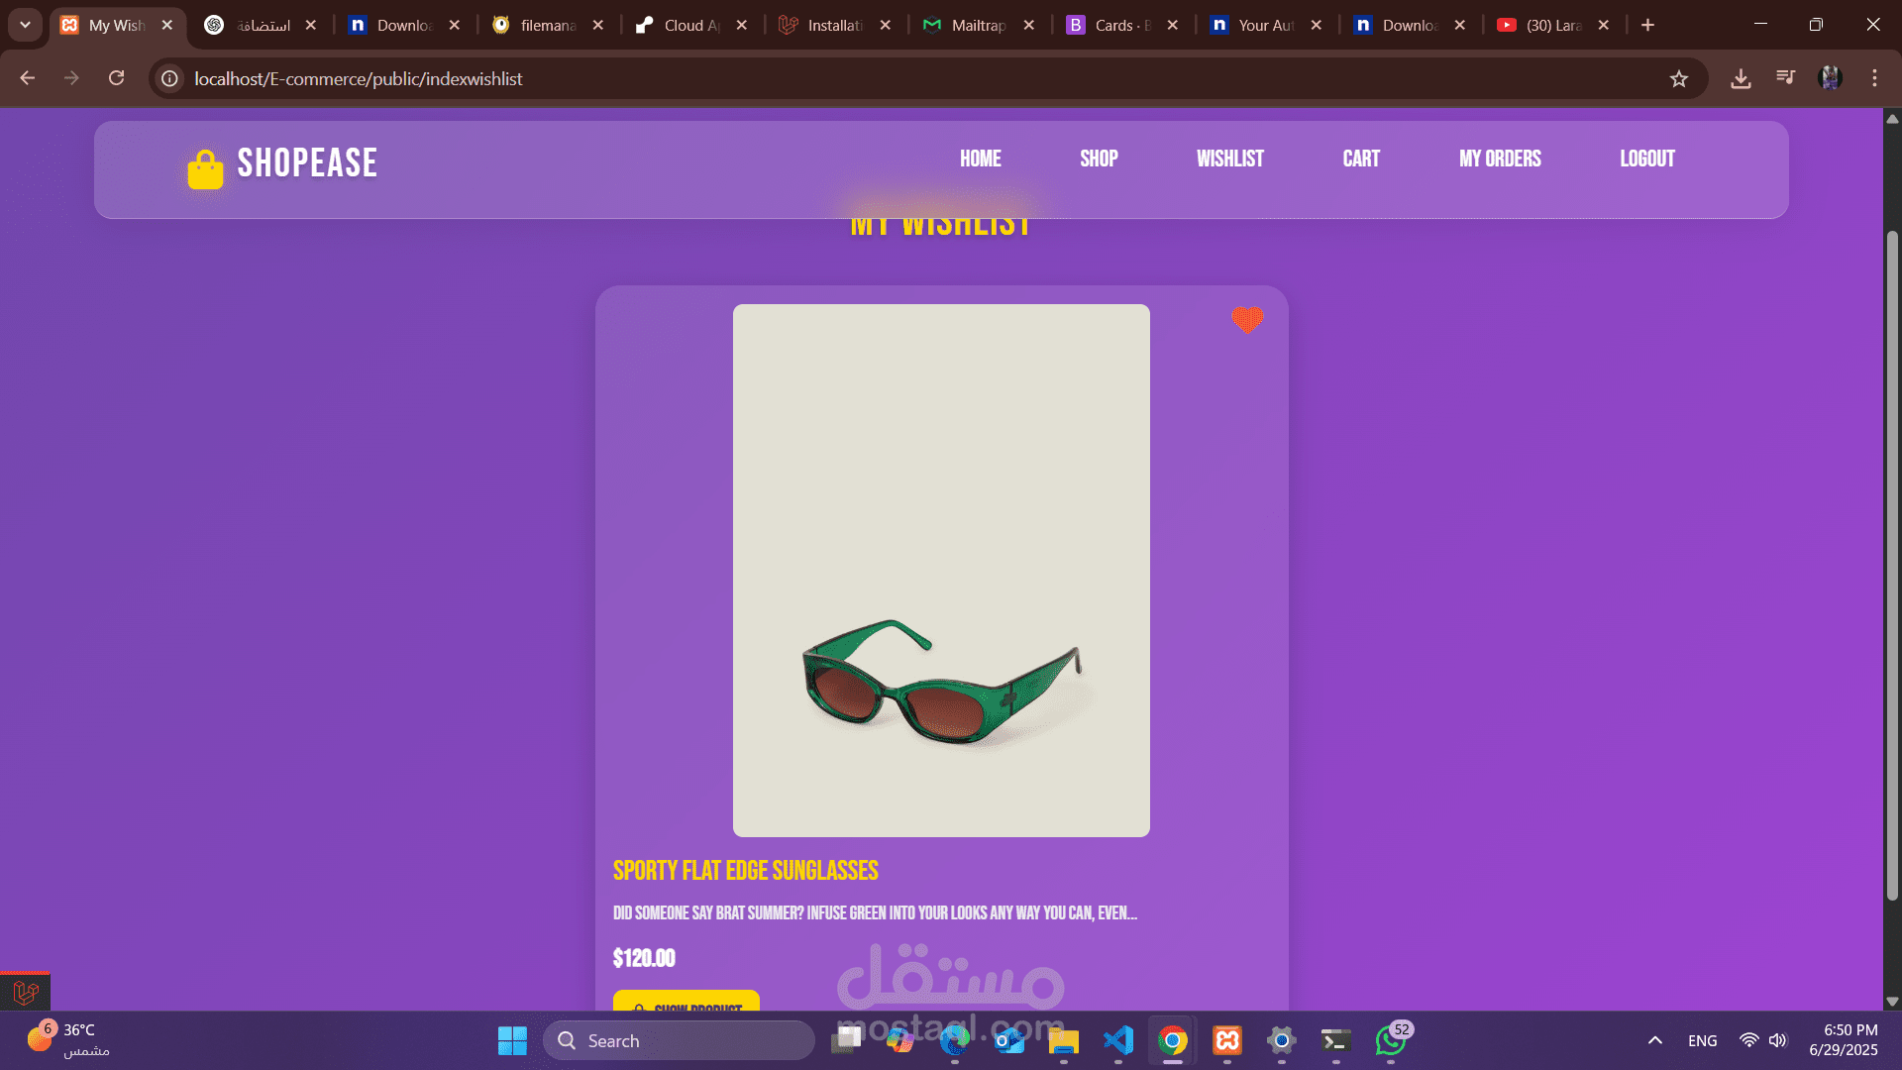Switch to the Cloud tab
This screenshot has width=1902, height=1070.
691,25
